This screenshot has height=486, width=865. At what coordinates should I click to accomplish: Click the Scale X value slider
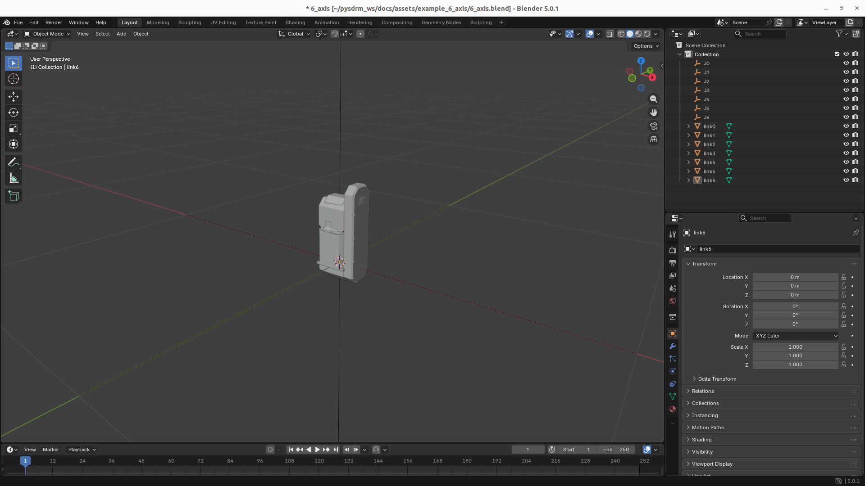point(795,347)
